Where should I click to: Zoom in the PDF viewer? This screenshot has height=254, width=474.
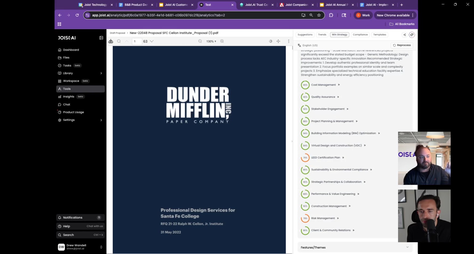pyautogui.click(x=222, y=41)
